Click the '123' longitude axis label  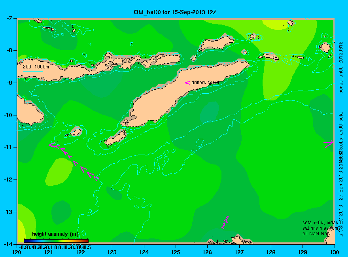coord(112,252)
